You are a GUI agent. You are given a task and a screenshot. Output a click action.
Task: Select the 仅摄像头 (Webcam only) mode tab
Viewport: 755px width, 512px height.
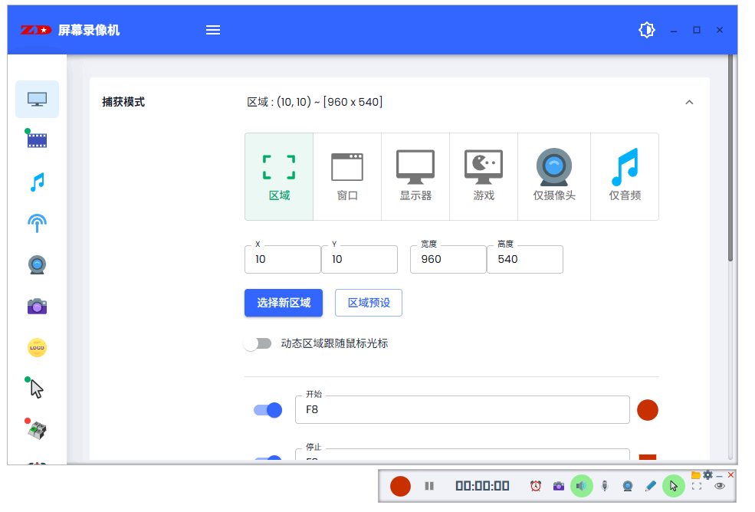point(553,176)
